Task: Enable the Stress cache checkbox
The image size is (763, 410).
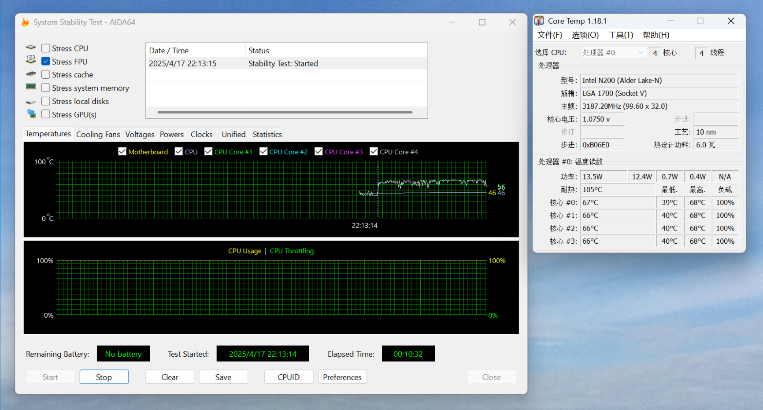Action: click(x=45, y=74)
